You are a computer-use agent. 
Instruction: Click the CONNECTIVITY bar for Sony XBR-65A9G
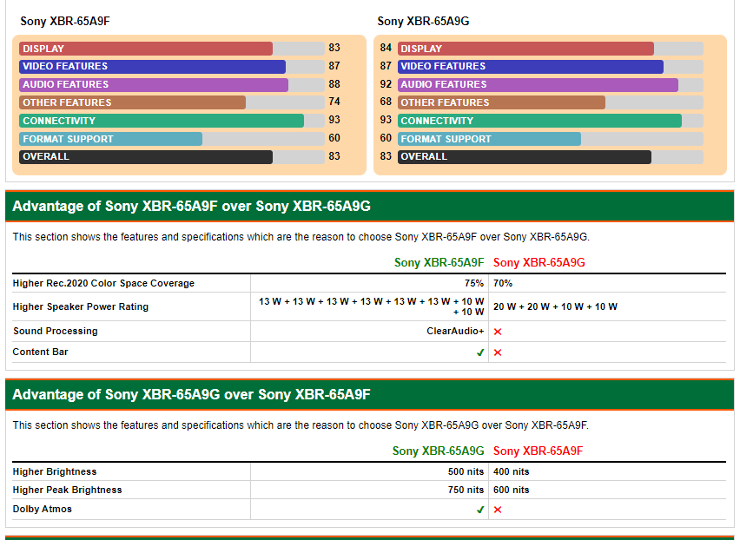tap(551, 121)
